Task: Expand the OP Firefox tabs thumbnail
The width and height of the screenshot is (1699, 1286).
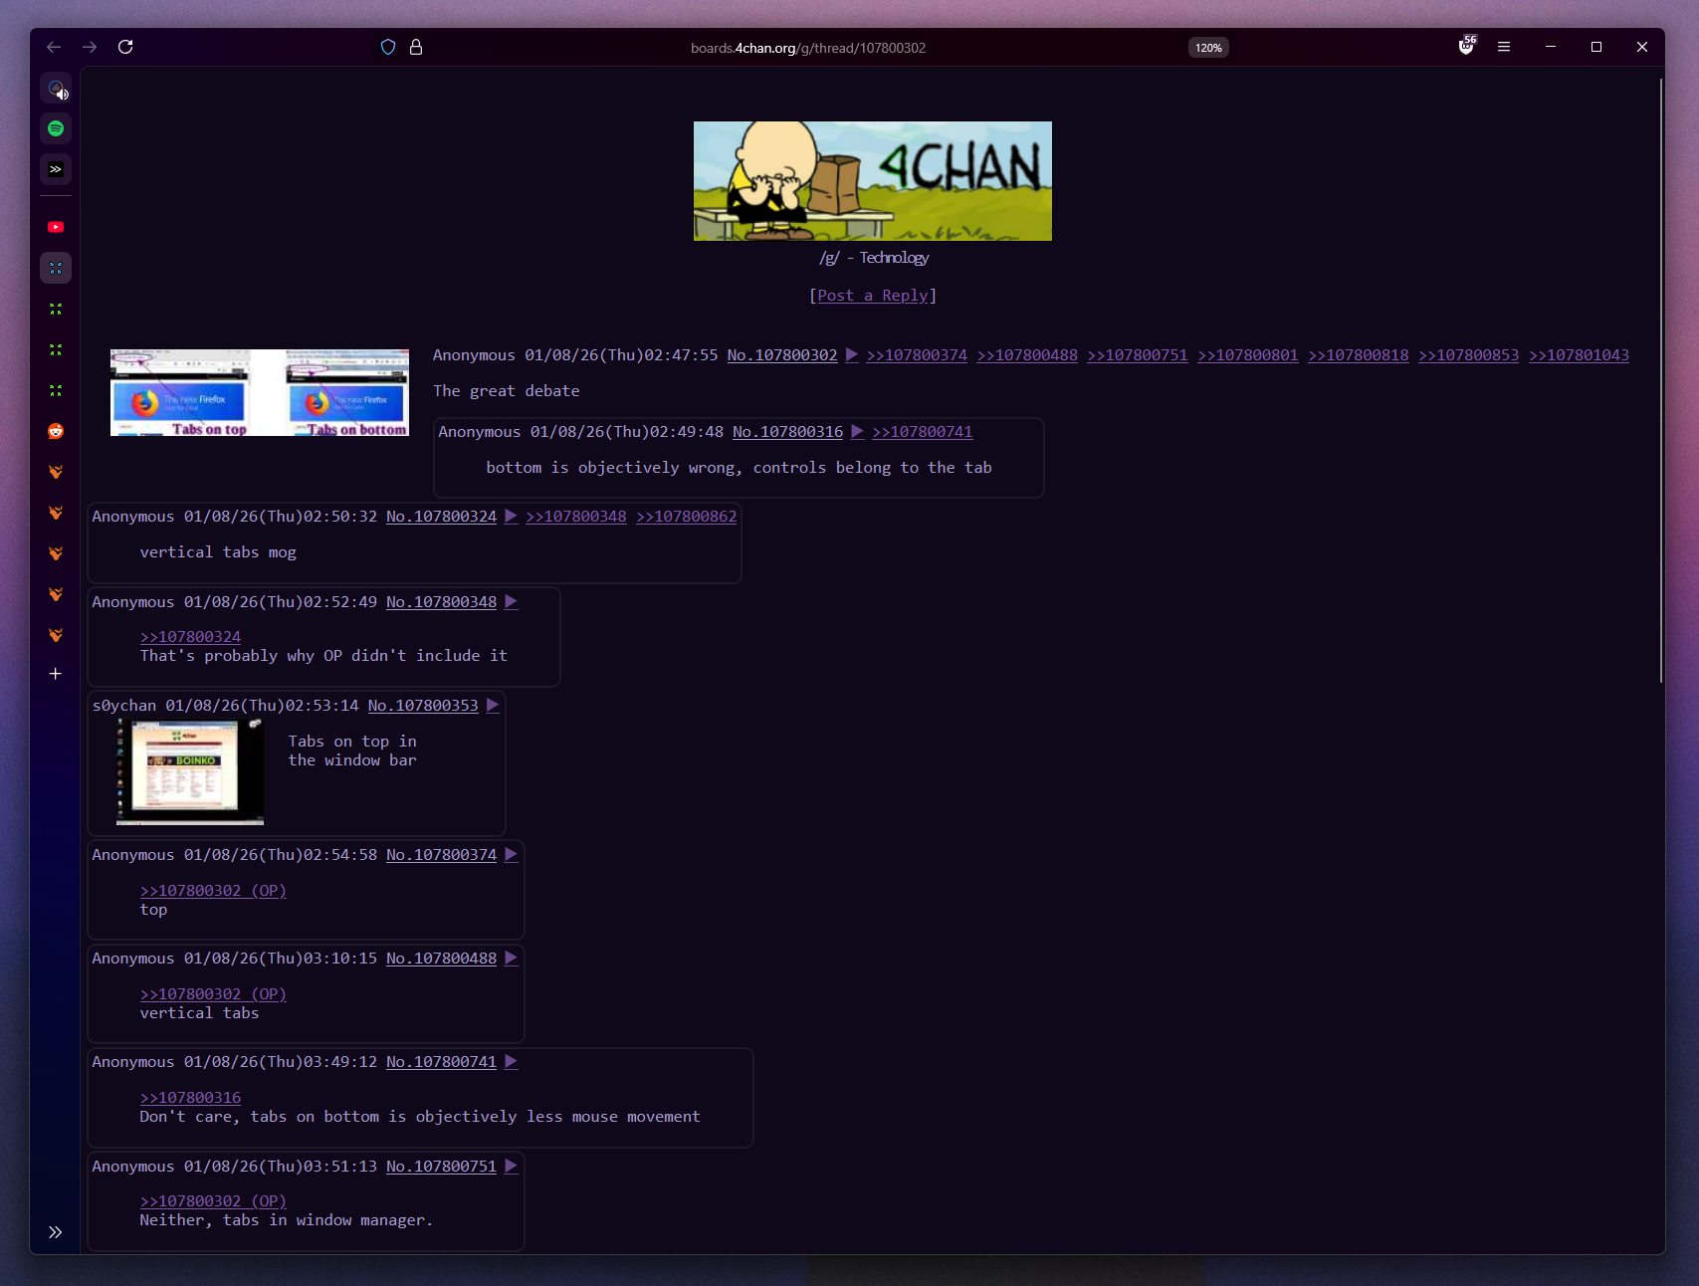Action: click(260, 392)
